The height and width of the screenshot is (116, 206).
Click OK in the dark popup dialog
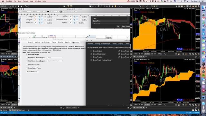(118, 26)
